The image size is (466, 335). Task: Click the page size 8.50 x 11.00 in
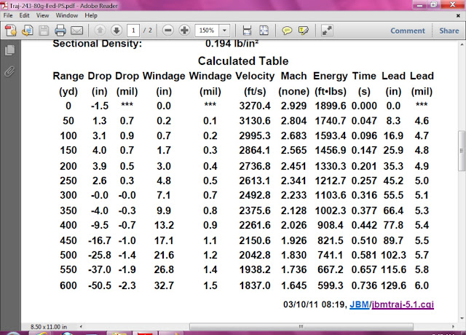[x=49, y=327]
